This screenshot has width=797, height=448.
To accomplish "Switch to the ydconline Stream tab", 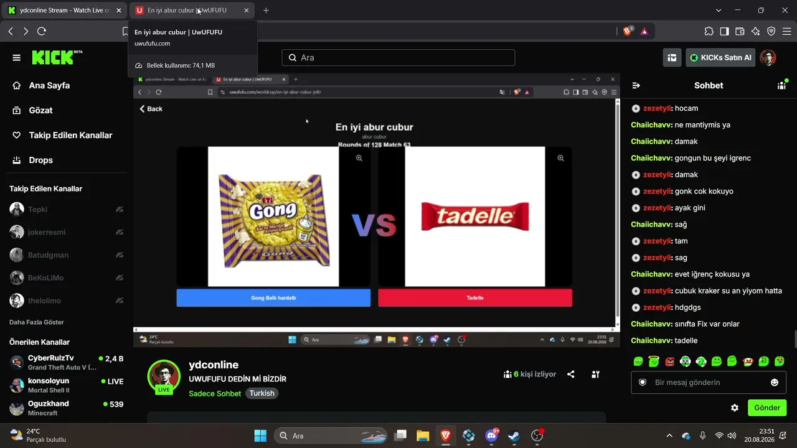I will [x=65, y=10].
